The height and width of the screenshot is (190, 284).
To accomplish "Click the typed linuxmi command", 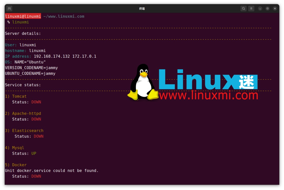I will [x=21, y=22].
